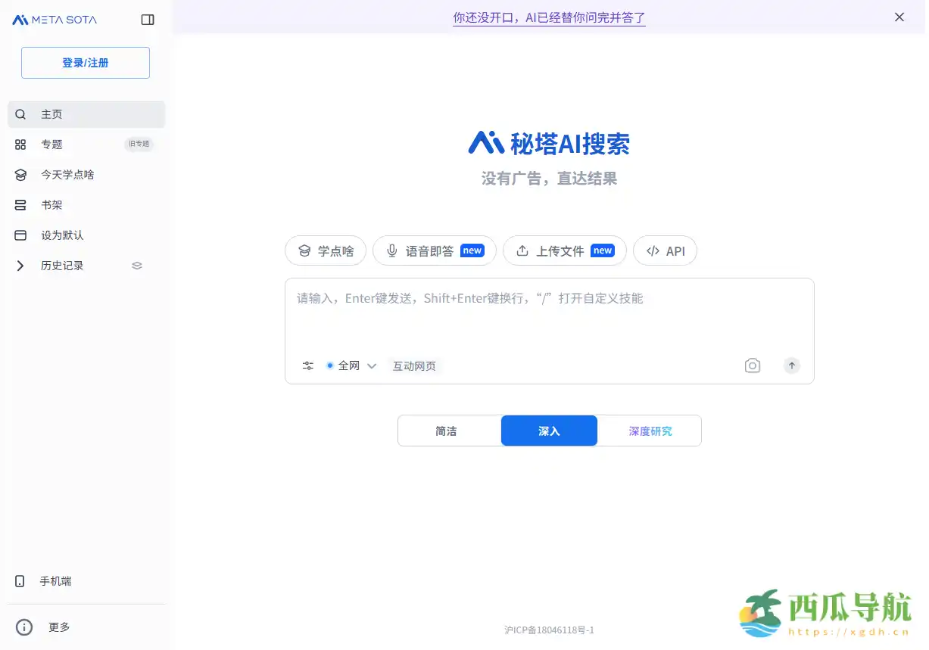Enable the 互动网页 option
The image size is (929, 650).
415,365
